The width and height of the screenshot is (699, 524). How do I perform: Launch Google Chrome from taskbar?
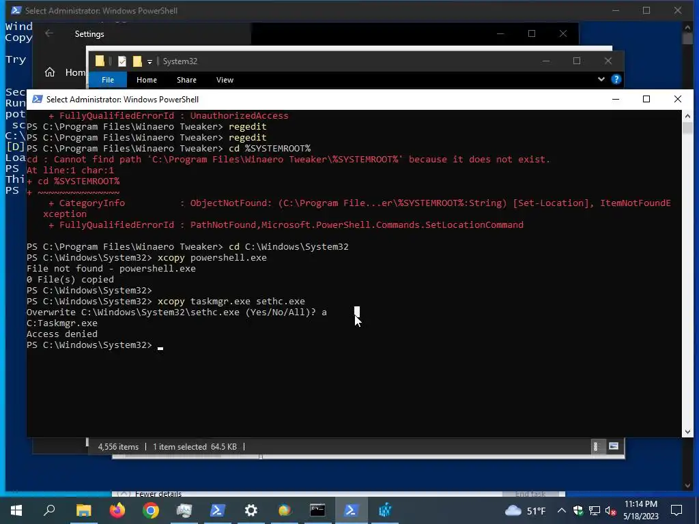click(151, 510)
